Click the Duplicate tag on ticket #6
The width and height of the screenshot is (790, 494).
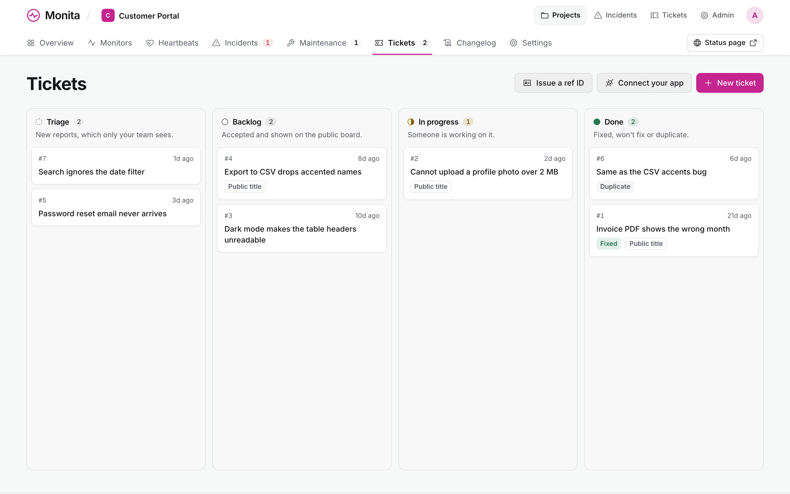coord(615,187)
